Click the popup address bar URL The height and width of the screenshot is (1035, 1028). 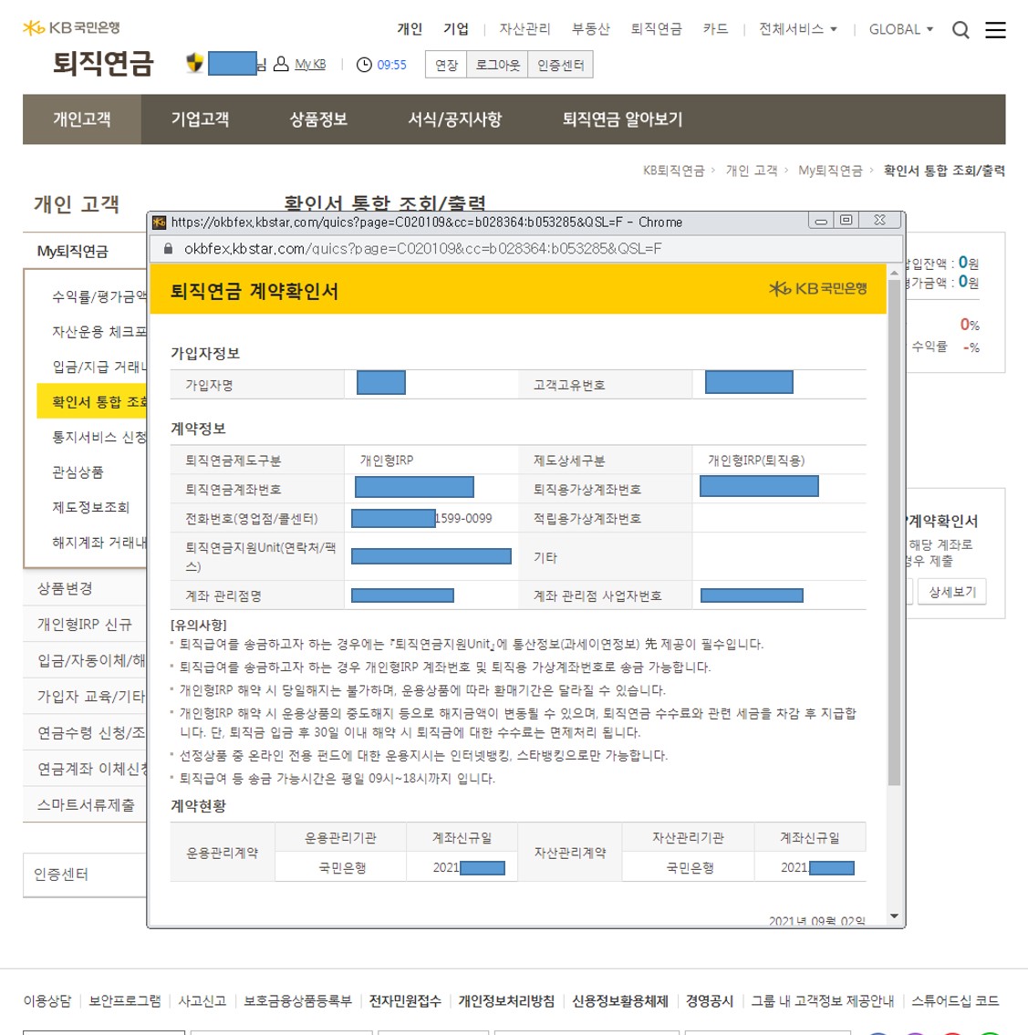(x=422, y=249)
